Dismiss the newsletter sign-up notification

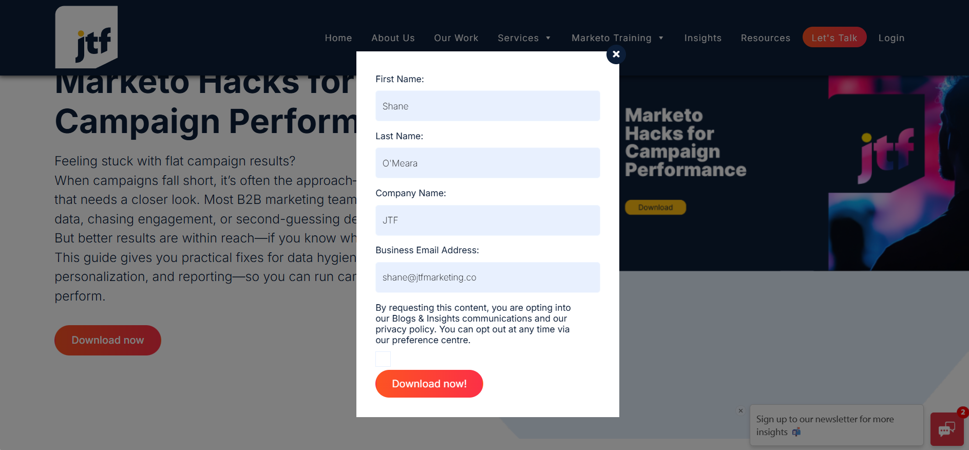(740, 411)
